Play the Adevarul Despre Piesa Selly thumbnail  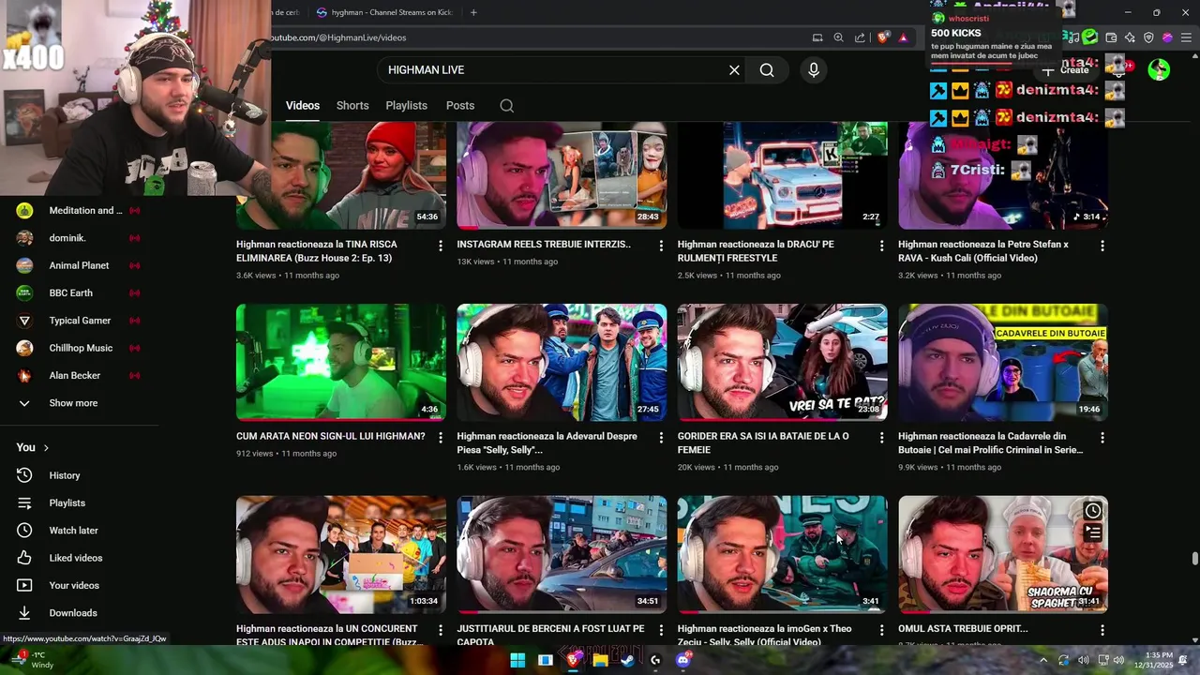[x=562, y=362]
